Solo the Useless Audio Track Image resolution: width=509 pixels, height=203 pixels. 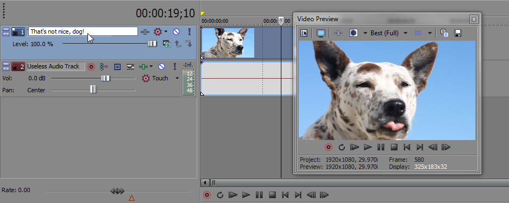174,67
